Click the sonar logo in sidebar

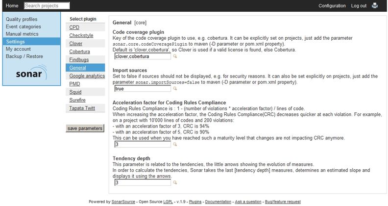[x=31, y=72]
